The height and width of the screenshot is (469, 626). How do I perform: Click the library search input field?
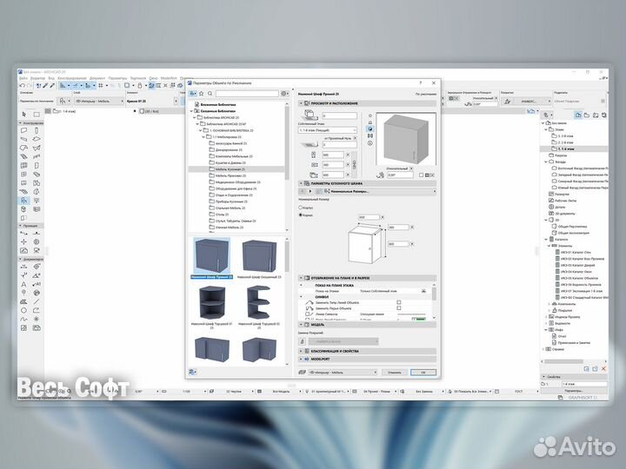click(x=247, y=93)
